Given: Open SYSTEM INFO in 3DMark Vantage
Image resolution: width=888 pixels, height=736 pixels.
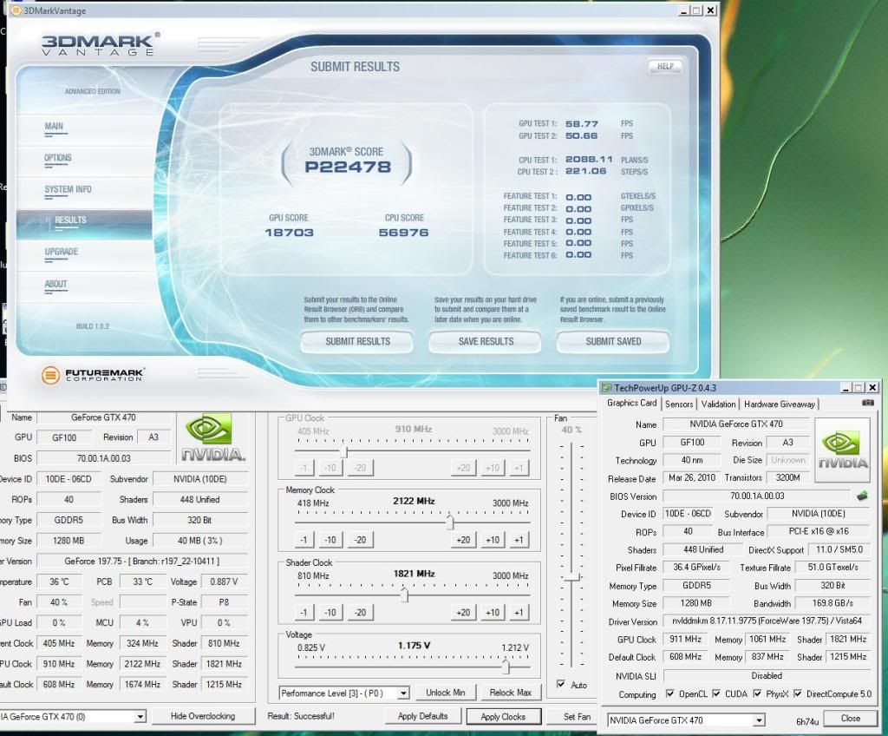Looking at the screenshot, I should tap(68, 189).
